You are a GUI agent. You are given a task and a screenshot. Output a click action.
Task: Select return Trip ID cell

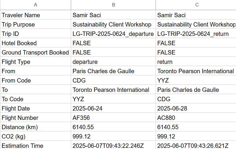point(196,33)
